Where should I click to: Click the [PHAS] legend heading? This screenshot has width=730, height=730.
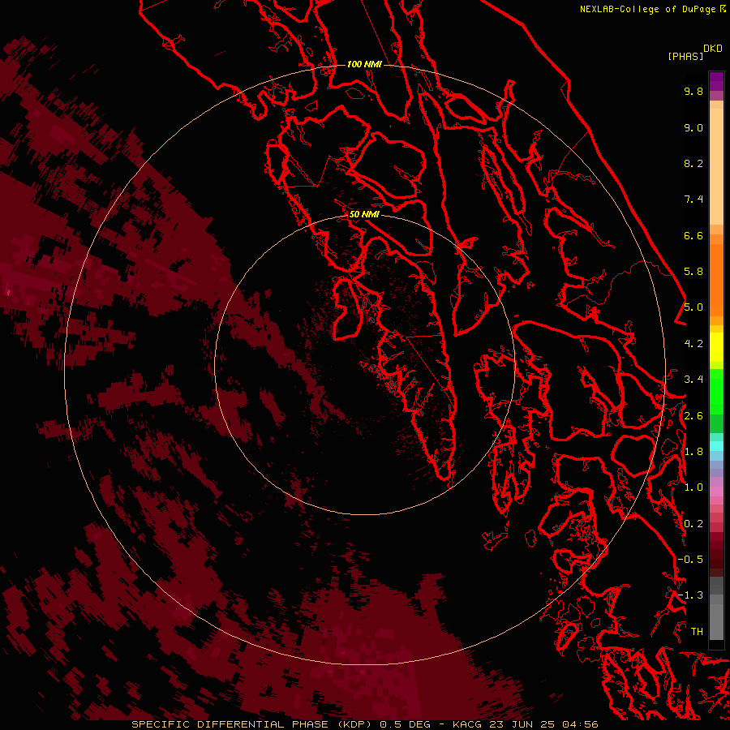coord(685,56)
